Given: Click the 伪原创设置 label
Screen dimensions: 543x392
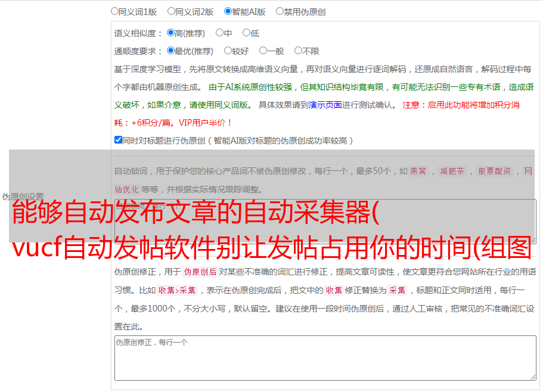Looking at the screenshot, I should coord(23,197).
